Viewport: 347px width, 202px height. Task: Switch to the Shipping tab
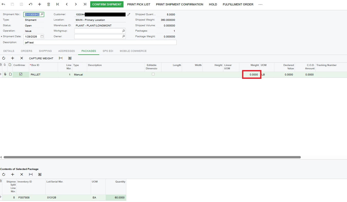[45, 51]
